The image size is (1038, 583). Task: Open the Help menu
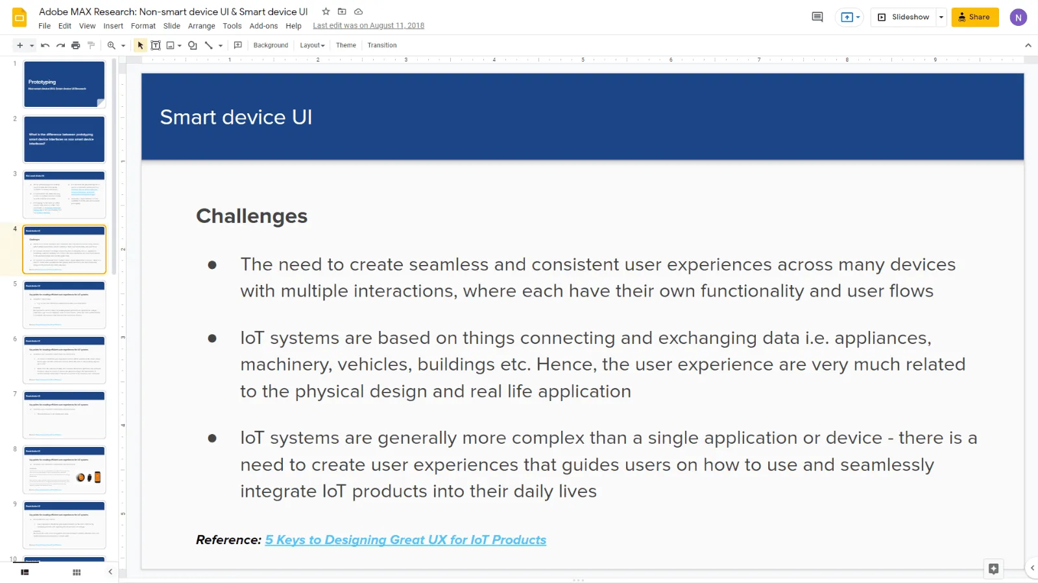[x=294, y=26]
